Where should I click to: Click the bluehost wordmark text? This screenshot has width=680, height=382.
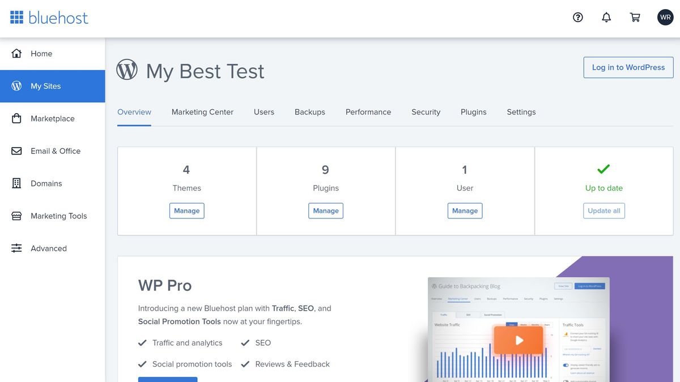point(58,18)
